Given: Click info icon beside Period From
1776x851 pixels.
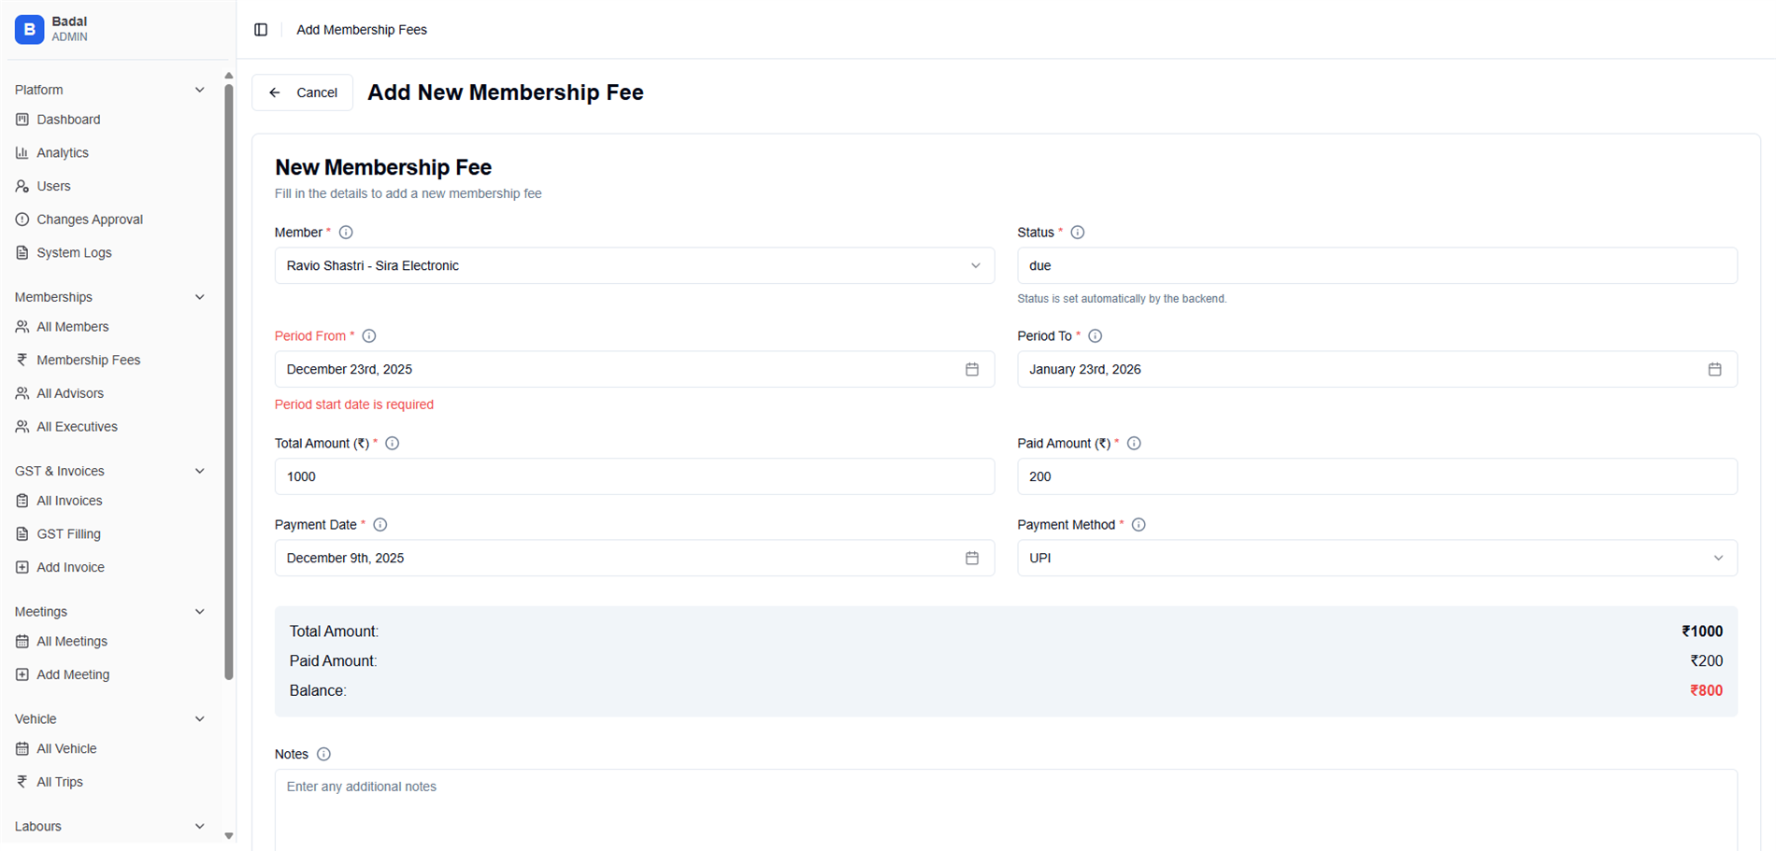Looking at the screenshot, I should (x=369, y=336).
